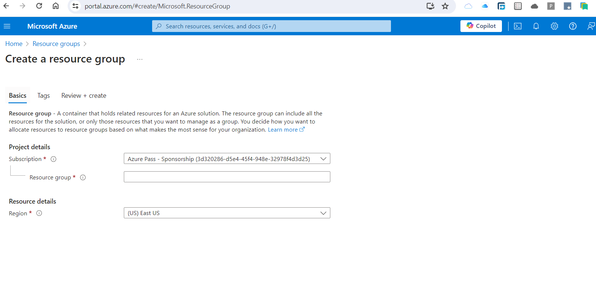Follow the Home breadcrumb link
The image size is (596, 283).
click(x=14, y=44)
